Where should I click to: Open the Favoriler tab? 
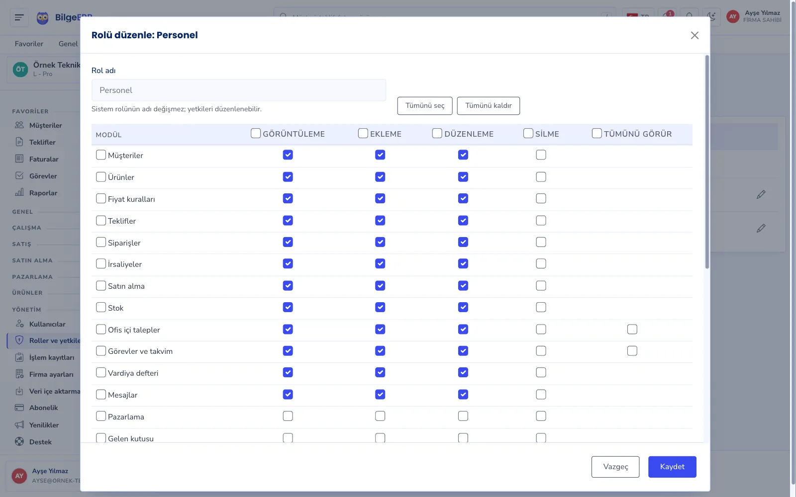(x=29, y=44)
